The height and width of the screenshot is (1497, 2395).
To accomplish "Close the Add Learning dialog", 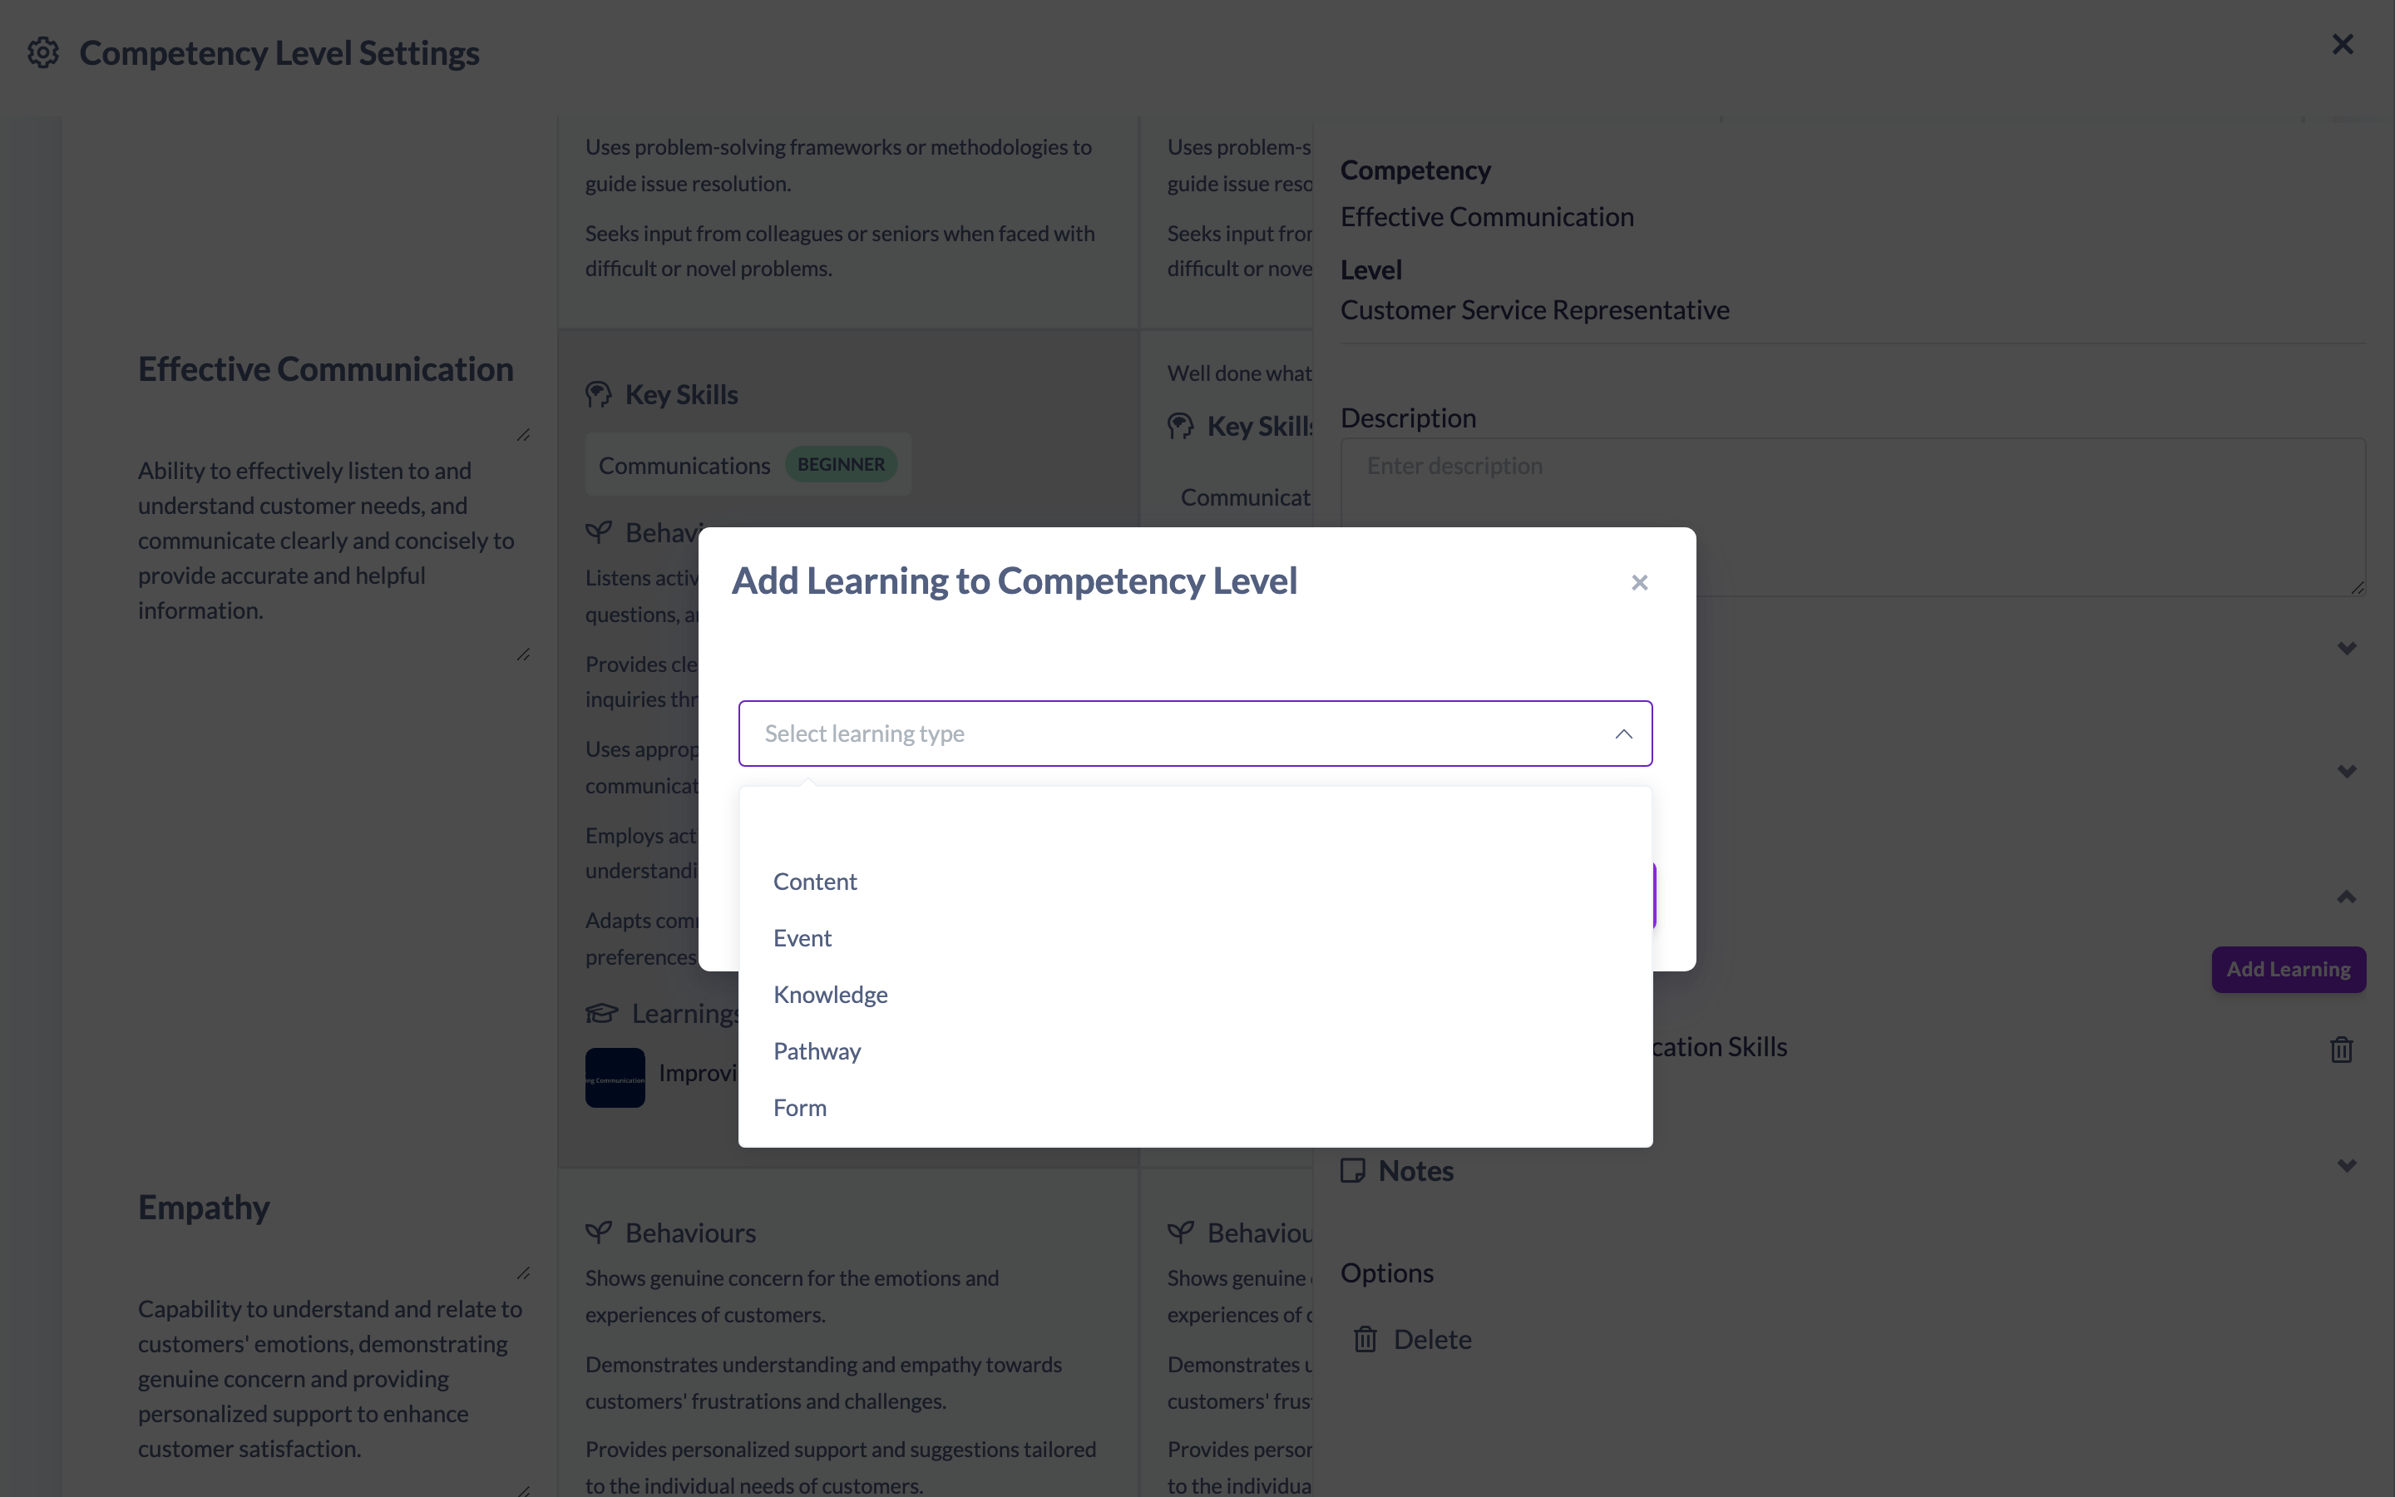I will 1640,583.
